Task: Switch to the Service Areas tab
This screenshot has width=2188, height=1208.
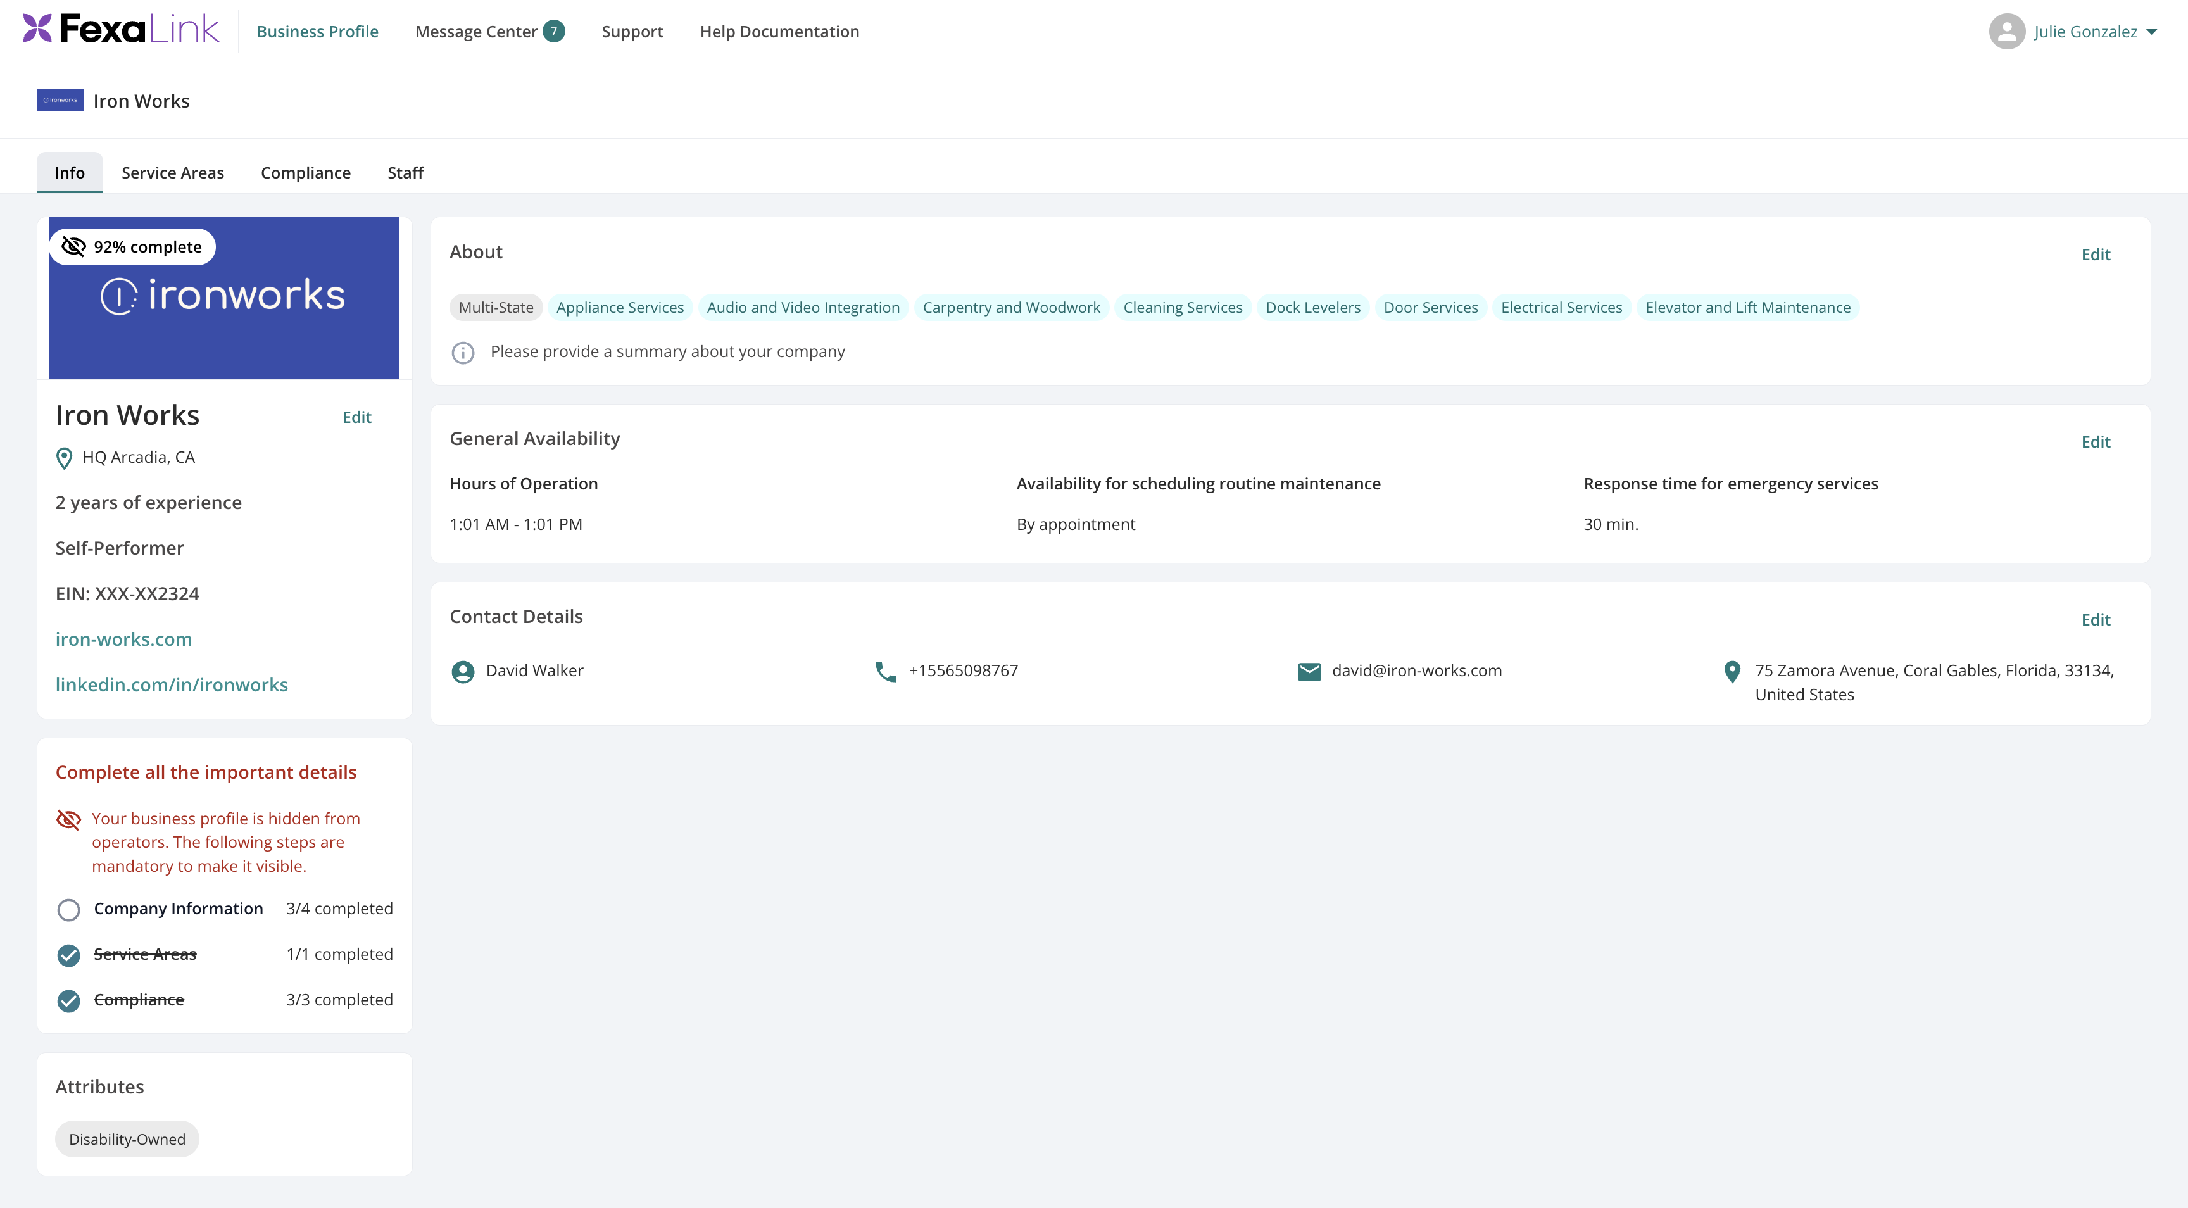Action: (x=172, y=172)
